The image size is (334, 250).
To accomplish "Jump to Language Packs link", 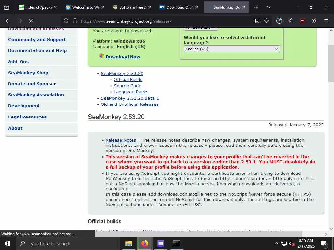I will [x=131, y=92].
